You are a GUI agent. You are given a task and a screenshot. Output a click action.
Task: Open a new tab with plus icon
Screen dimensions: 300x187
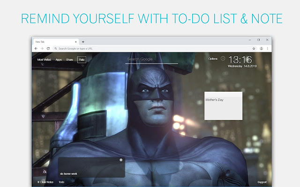coord(83,42)
